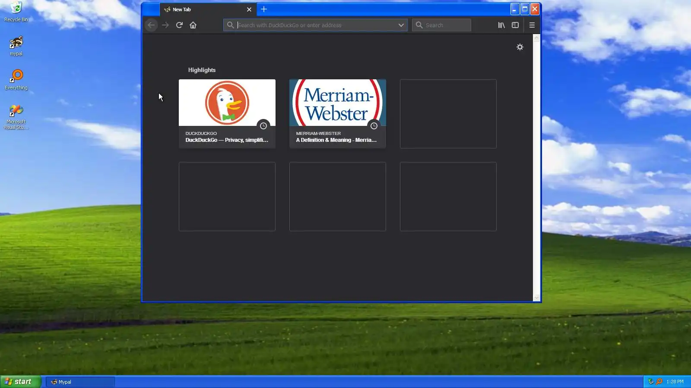This screenshot has height=388, width=691.
Task: Select the Everything desktop shortcut
Action: [x=16, y=80]
